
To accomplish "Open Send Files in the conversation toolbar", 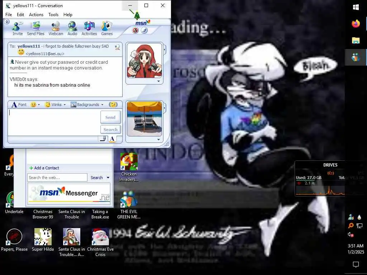I will (35, 28).
